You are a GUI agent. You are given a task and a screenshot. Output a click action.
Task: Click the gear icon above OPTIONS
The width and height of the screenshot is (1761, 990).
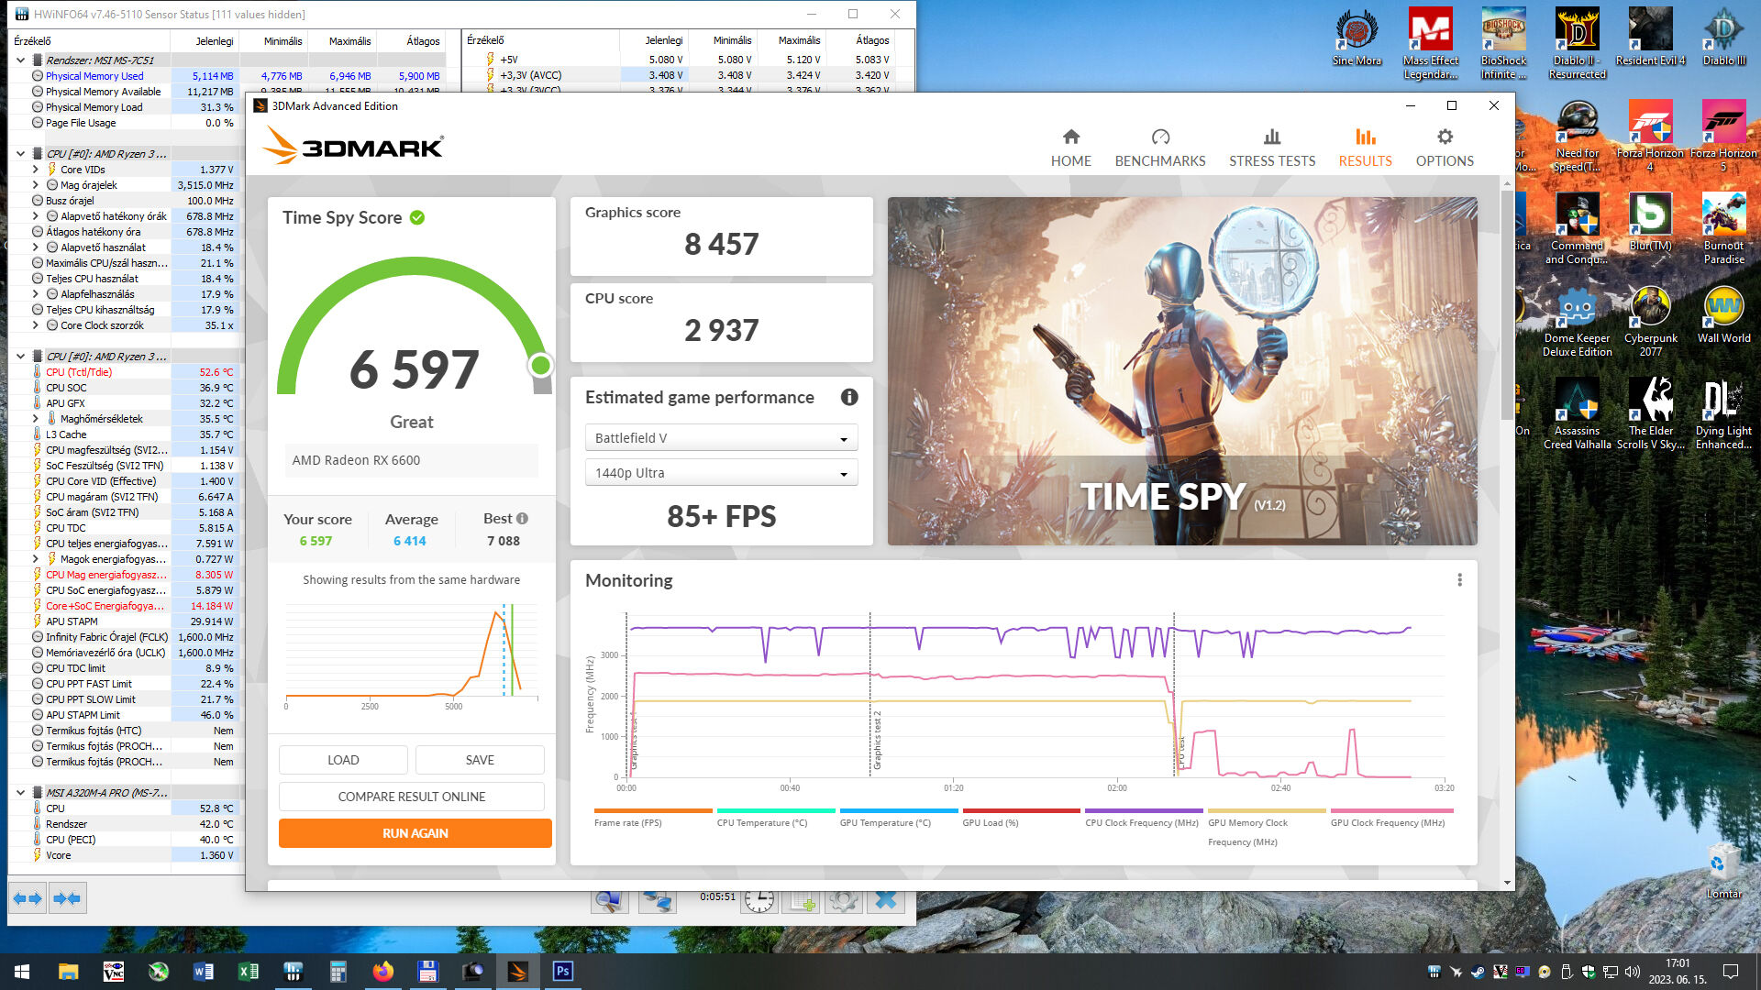(1445, 137)
